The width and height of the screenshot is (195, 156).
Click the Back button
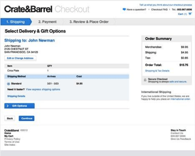point(10,118)
